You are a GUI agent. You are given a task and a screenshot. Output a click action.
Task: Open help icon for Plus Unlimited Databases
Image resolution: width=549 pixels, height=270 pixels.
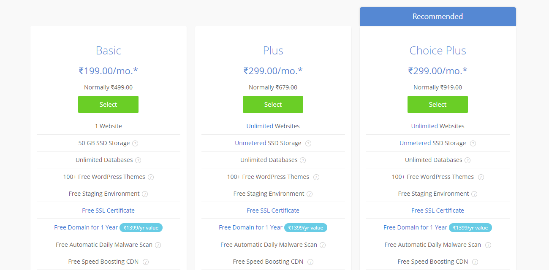pos(303,160)
